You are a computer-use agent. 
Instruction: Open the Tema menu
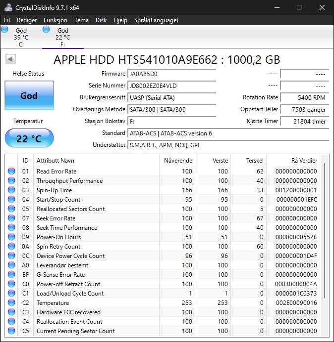click(81, 20)
